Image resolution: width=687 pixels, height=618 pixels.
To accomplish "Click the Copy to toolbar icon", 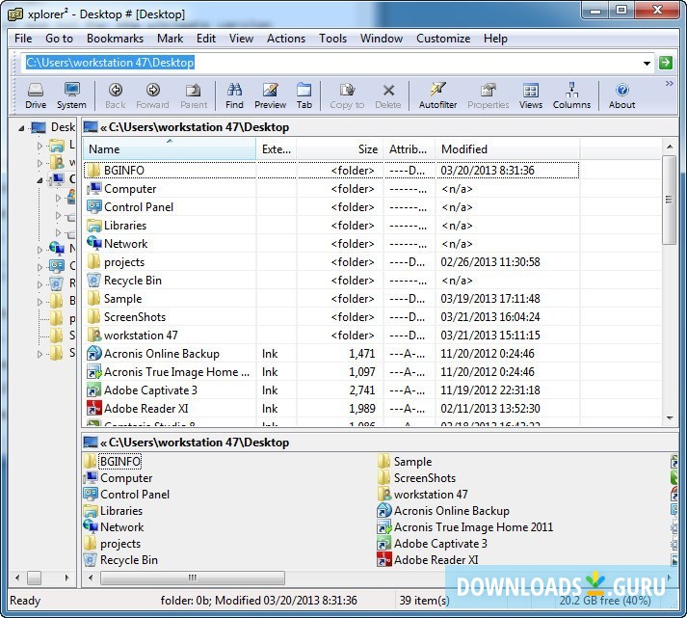I will [x=347, y=95].
